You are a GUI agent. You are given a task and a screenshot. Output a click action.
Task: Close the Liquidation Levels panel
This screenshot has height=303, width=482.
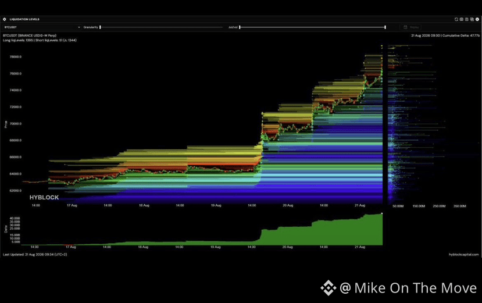[477, 19]
